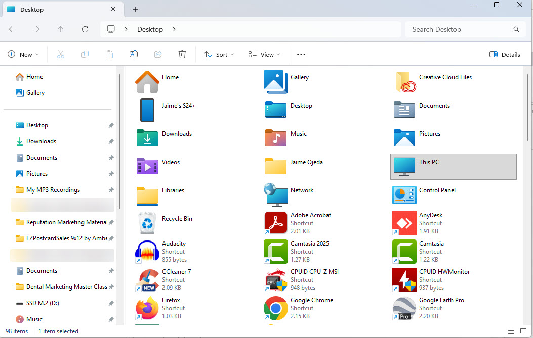
Task: Click the Refresh button
Action: tap(85, 29)
